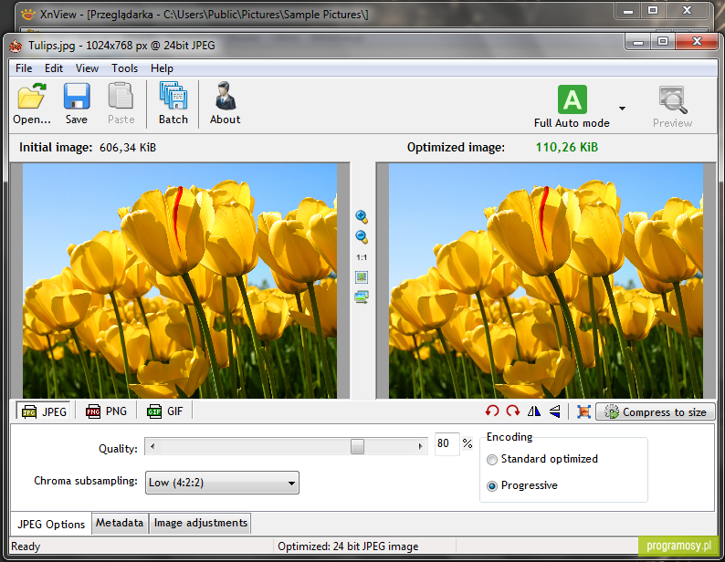Select Full Auto mode button
This screenshot has width=725, height=562.
[x=572, y=107]
